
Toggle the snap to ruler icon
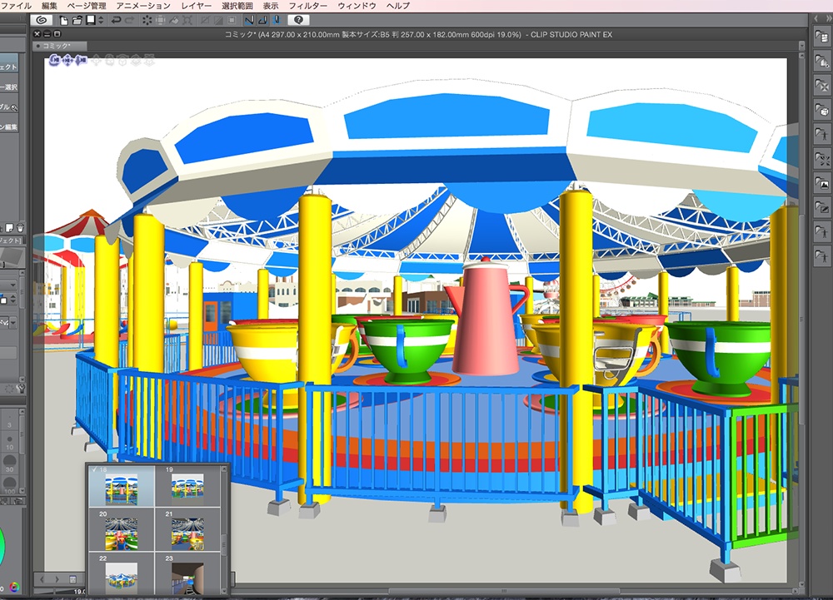tap(250, 19)
